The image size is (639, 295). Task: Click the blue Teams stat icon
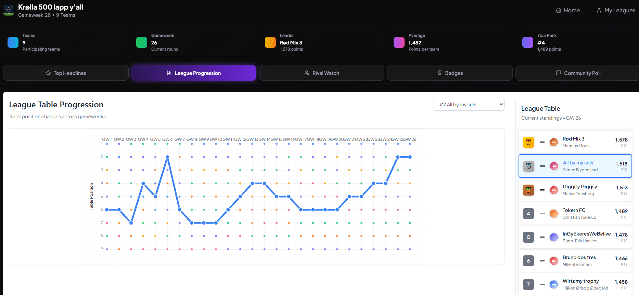pyautogui.click(x=13, y=42)
